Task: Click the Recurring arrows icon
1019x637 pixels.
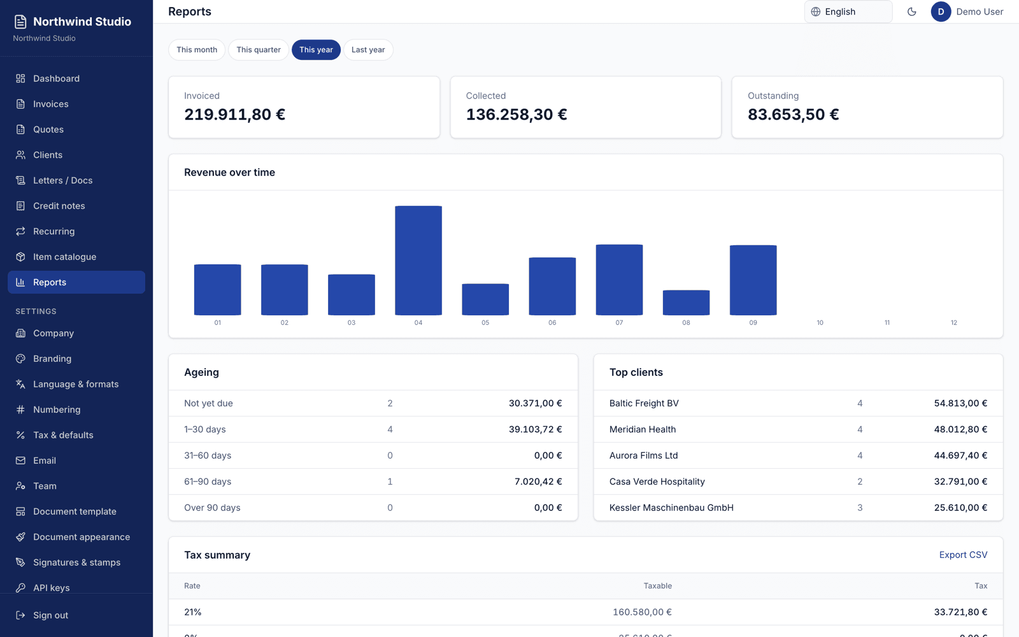Action: [x=20, y=231]
